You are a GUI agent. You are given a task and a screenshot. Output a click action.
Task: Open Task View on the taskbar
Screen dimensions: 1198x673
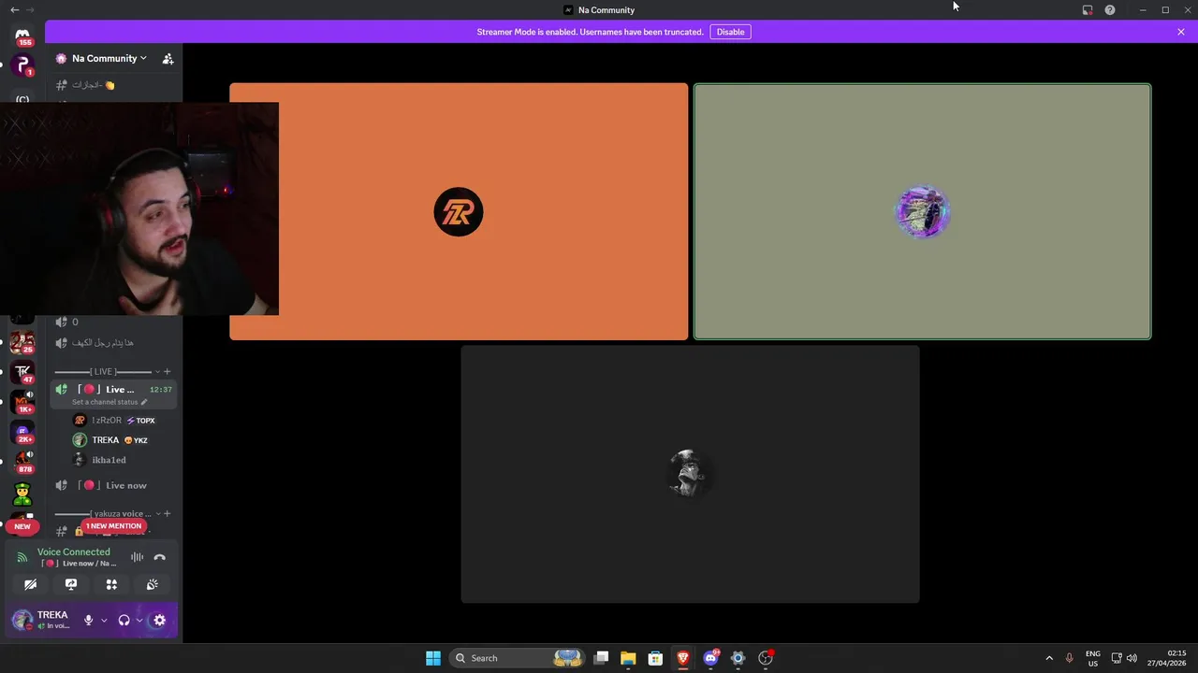602,658
